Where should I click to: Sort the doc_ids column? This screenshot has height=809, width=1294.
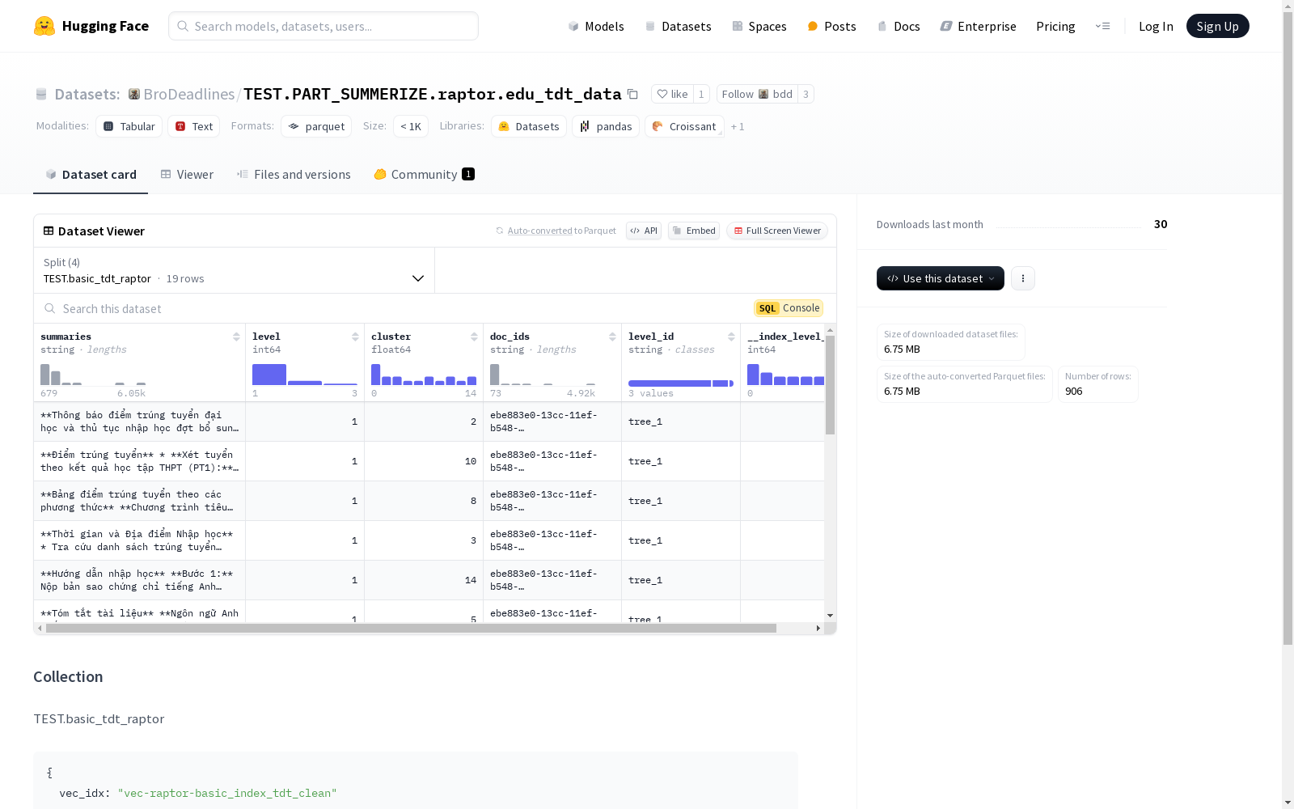click(x=612, y=337)
